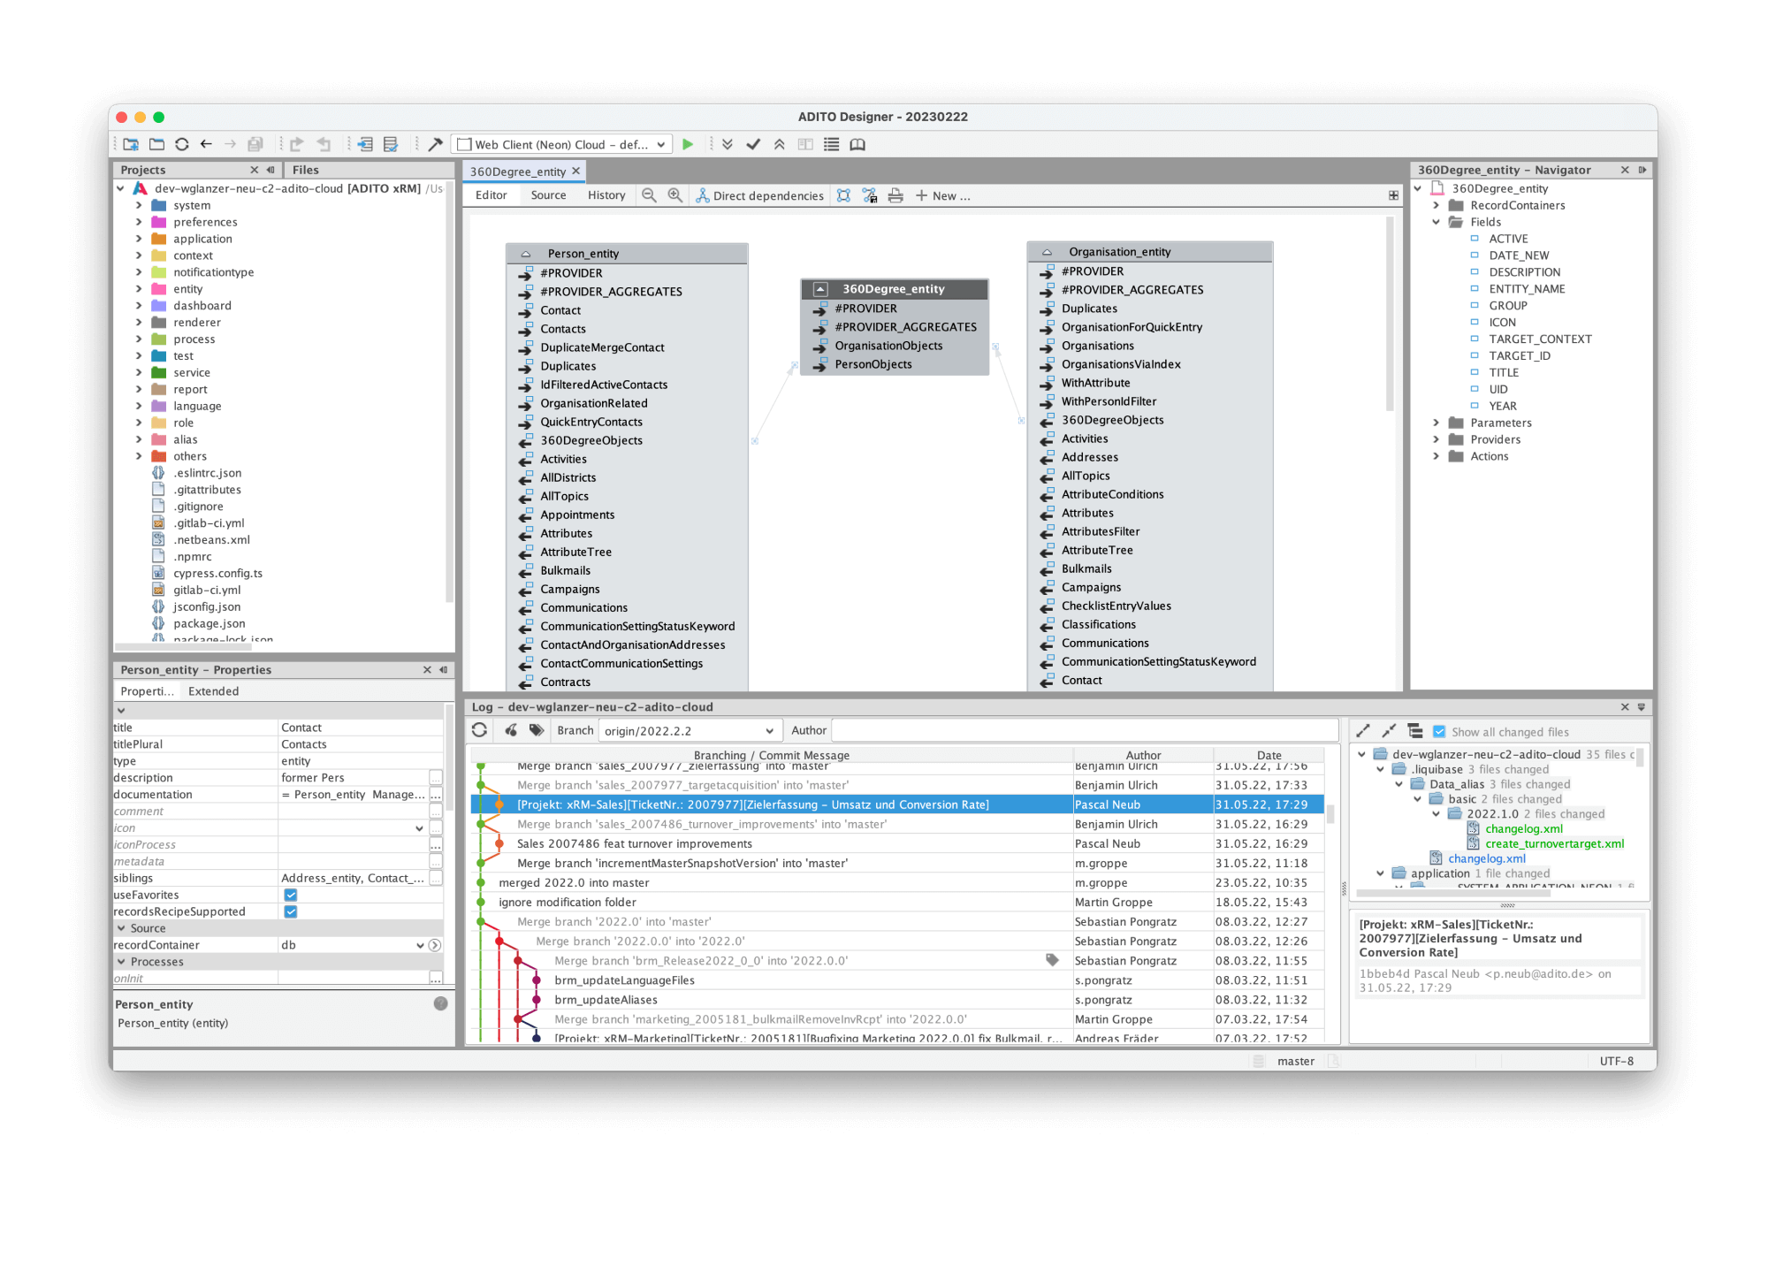The image size is (1768, 1273).
Task: Toggle the useFavorites checkbox
Action: pyautogui.click(x=291, y=895)
